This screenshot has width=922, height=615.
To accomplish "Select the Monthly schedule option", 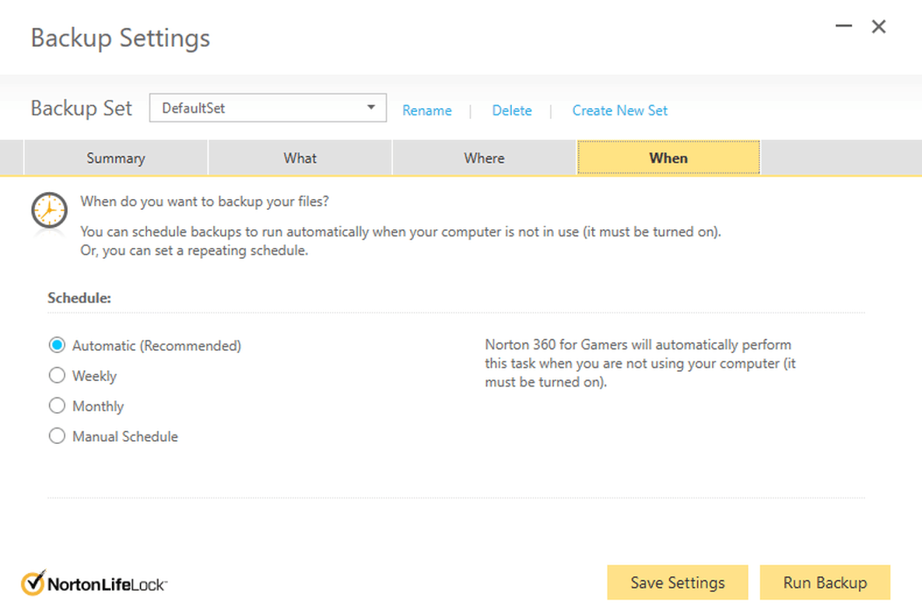I will pos(57,406).
